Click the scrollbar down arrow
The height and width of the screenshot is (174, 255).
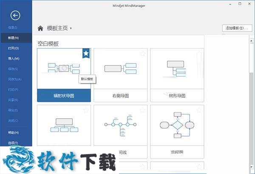252,167
